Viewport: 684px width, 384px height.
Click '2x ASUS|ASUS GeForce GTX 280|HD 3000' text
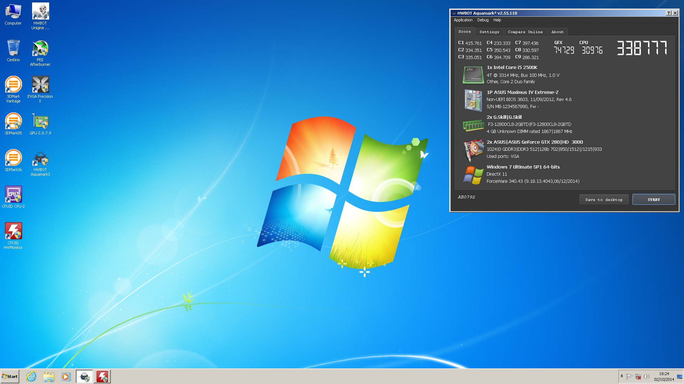tap(535, 142)
